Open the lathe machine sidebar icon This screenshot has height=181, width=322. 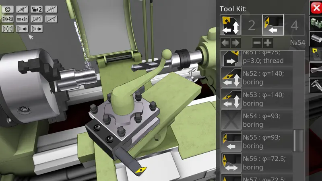coord(316,23)
